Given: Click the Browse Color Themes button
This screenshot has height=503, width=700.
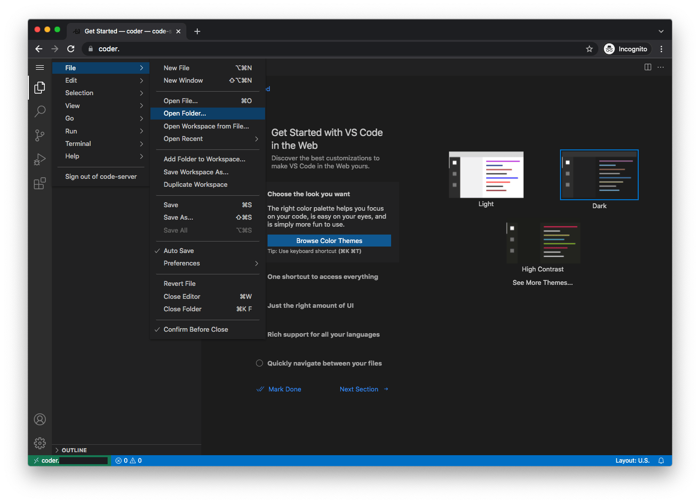Looking at the screenshot, I should click(x=329, y=241).
